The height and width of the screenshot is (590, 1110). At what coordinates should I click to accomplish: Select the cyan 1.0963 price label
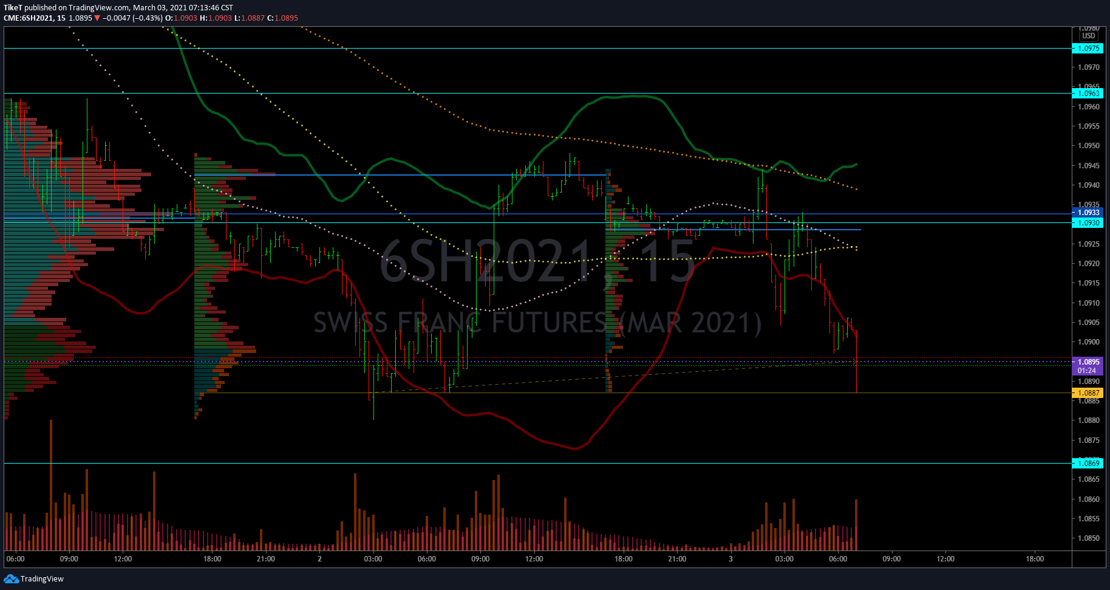click(x=1088, y=94)
